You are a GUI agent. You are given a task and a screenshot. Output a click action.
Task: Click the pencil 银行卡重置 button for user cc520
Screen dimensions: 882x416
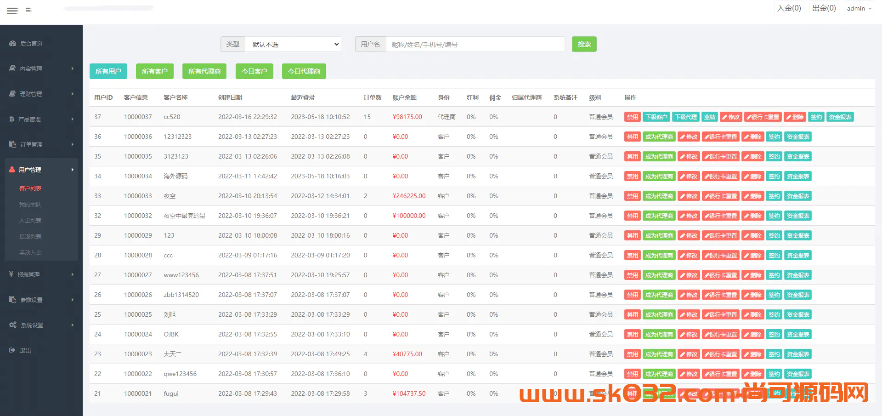763,117
